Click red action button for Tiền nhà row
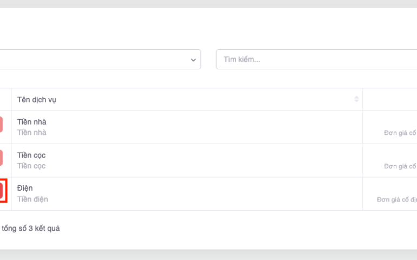 (1, 125)
